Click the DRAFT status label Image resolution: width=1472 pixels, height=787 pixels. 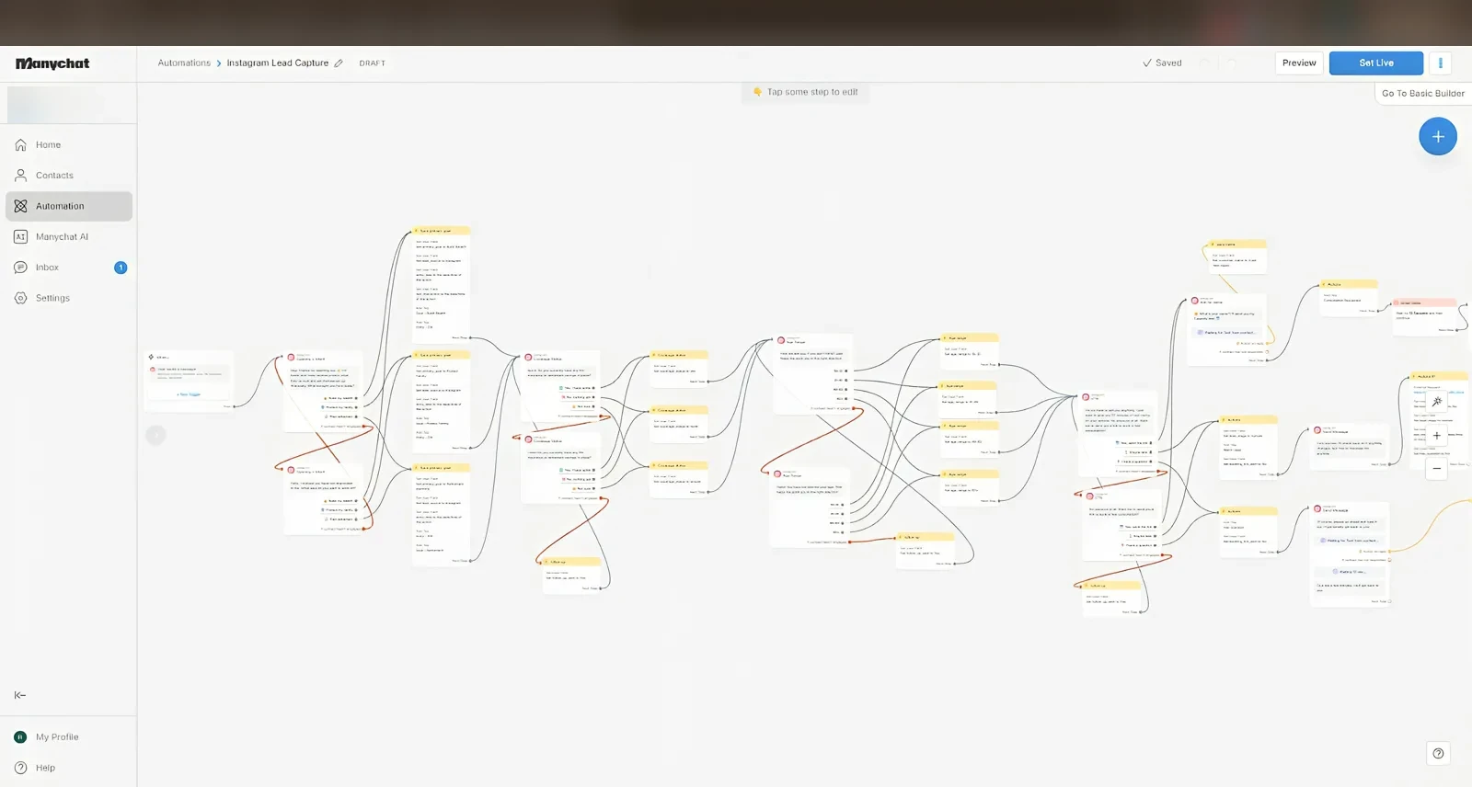tap(373, 63)
